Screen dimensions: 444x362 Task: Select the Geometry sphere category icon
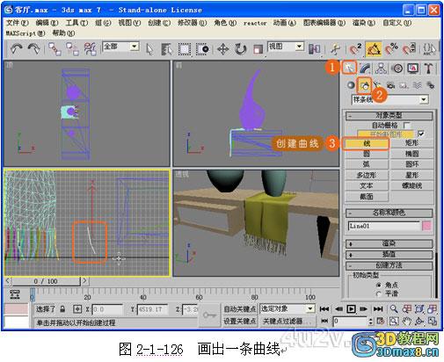[351, 85]
